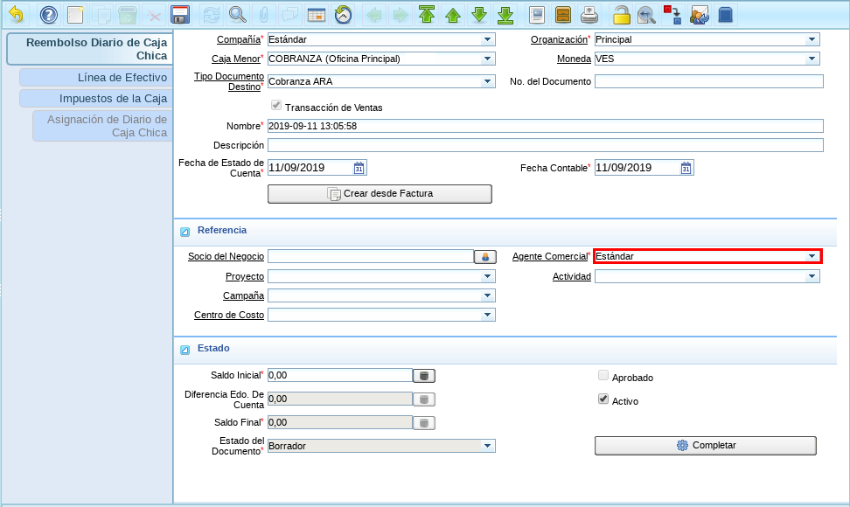Create a new record with the blank page icon
This screenshot has height=507, width=850.
click(x=76, y=15)
